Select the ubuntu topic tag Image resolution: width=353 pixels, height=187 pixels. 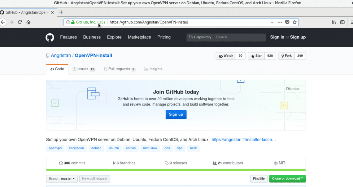tap(114, 148)
